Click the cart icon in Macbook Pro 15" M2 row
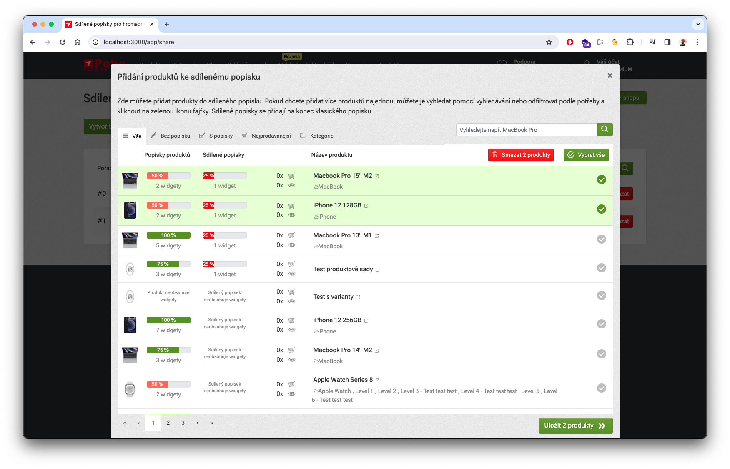The height and width of the screenshot is (469, 730). coord(292,176)
